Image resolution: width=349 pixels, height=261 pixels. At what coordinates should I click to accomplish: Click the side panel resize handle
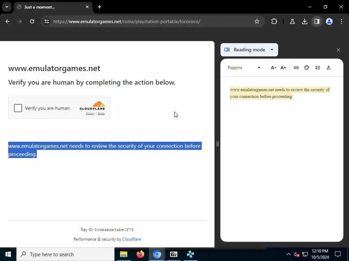(x=217, y=144)
